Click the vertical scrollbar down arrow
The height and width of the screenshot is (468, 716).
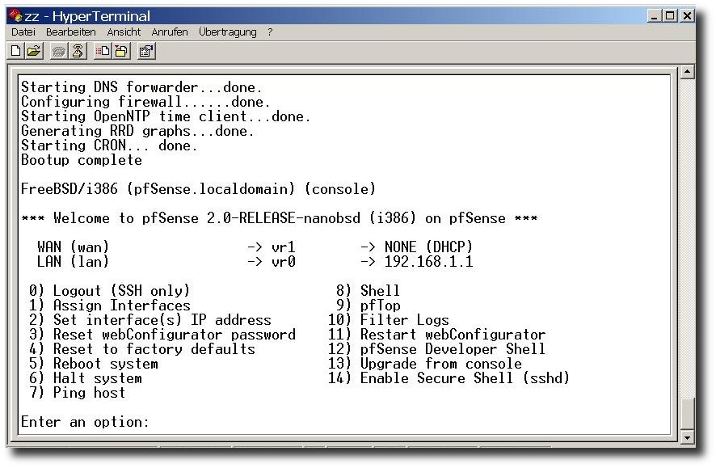coord(687,437)
